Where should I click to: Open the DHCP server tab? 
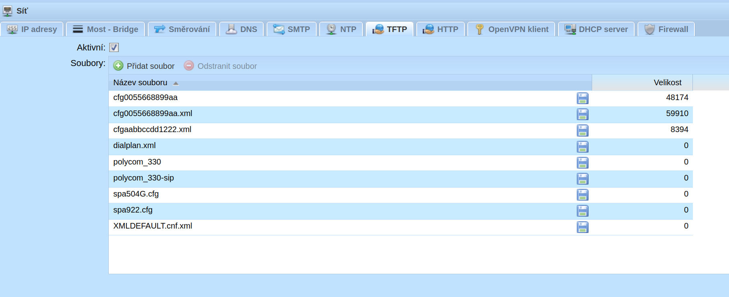596,29
